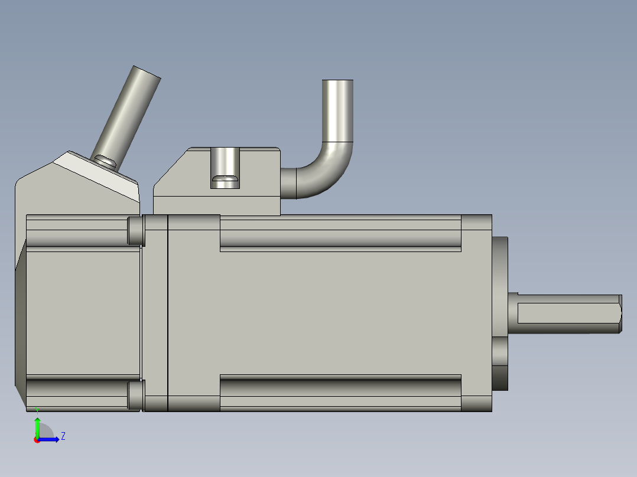Screen dimensions: 637x477
Task: Select the motor output shaft
Action: click(565, 313)
